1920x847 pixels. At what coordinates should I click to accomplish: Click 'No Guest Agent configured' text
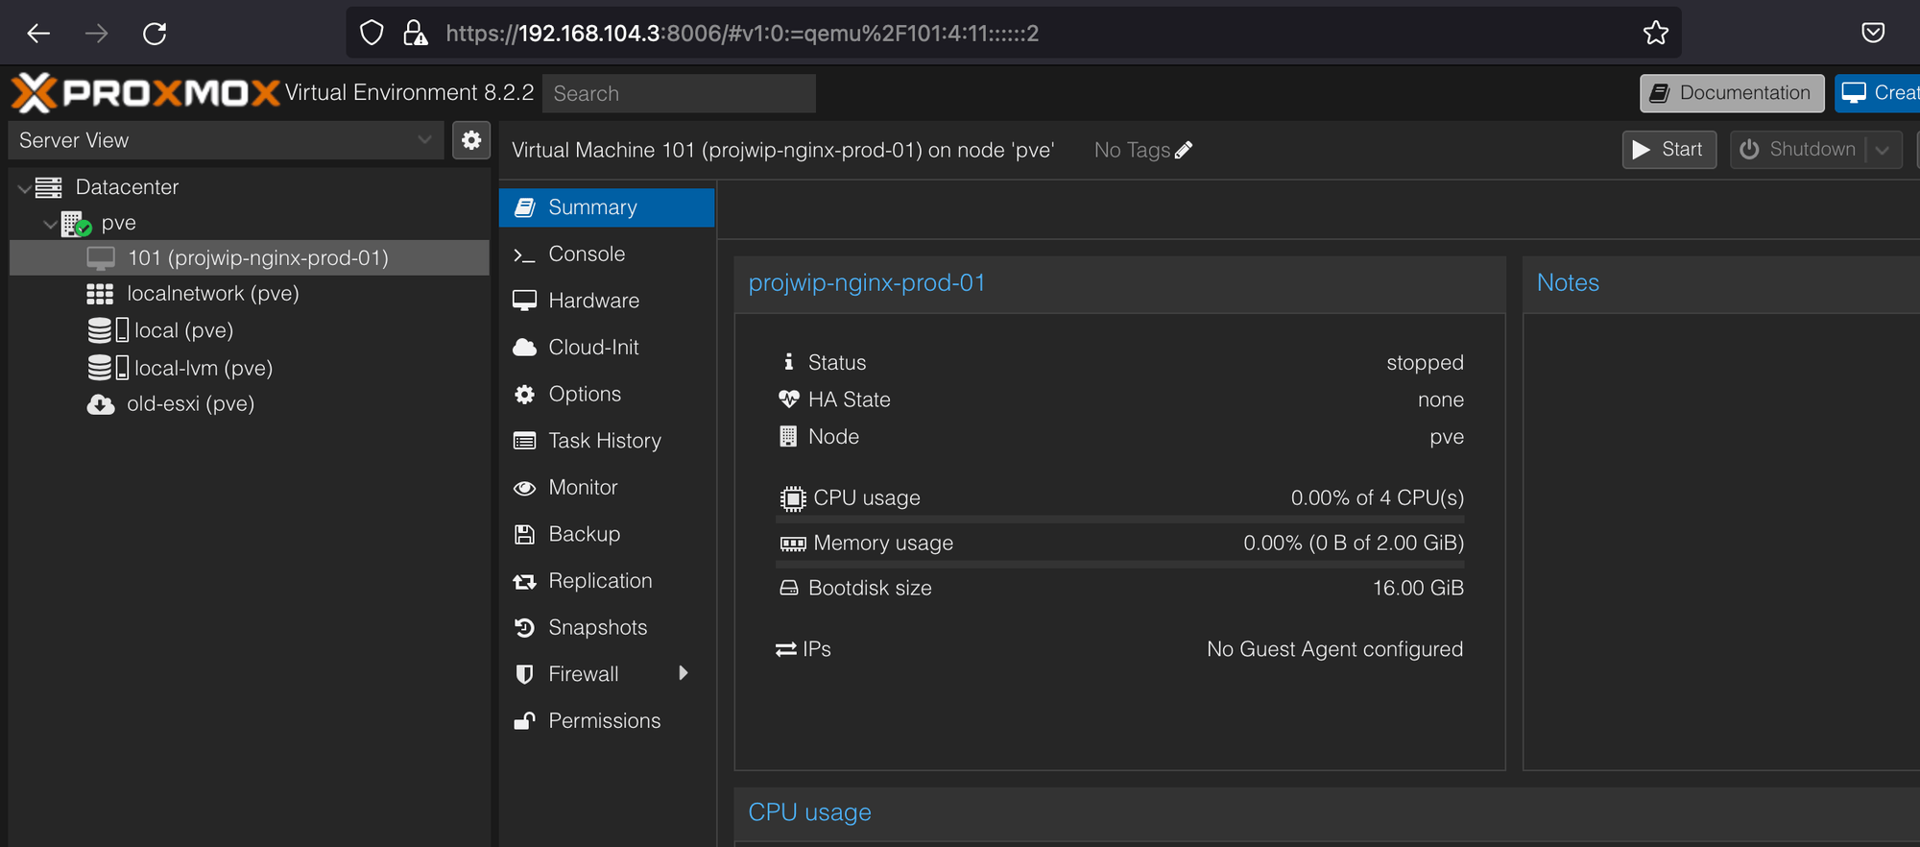click(x=1334, y=649)
